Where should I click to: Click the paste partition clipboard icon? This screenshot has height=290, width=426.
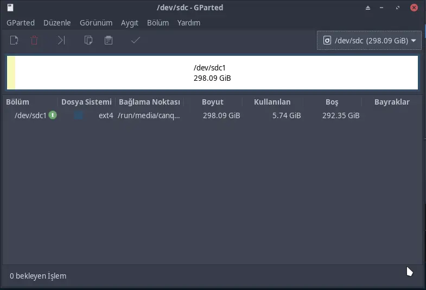109,41
